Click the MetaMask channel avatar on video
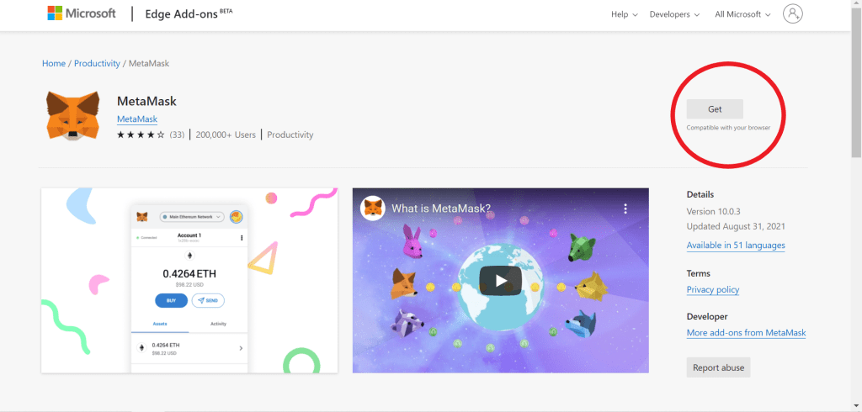Image resolution: width=862 pixels, height=412 pixels. (373, 209)
